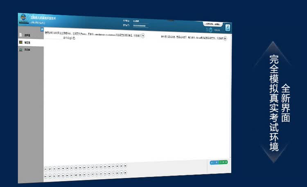This screenshot has height=187, width=307.
Task: Click the yellow icon beside 填空题
Action: tap(21, 42)
